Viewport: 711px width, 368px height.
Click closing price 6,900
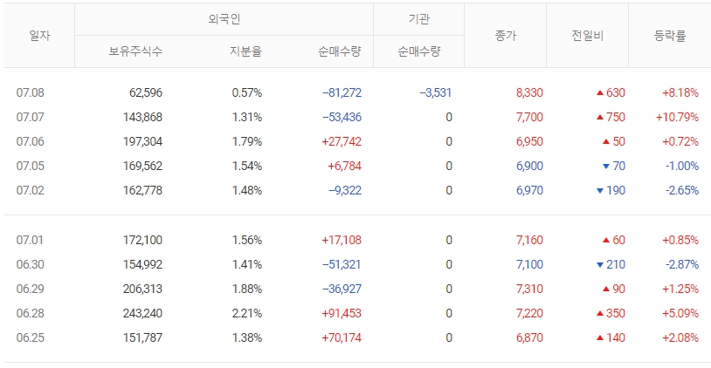coord(529,166)
